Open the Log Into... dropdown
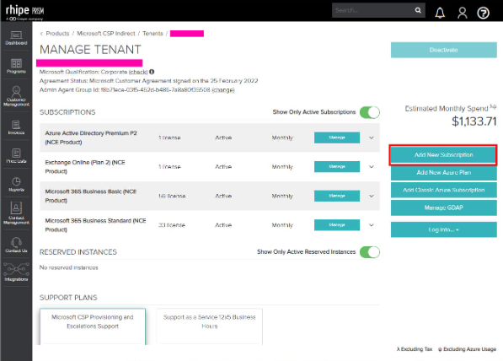503x361 pixels. (x=444, y=229)
